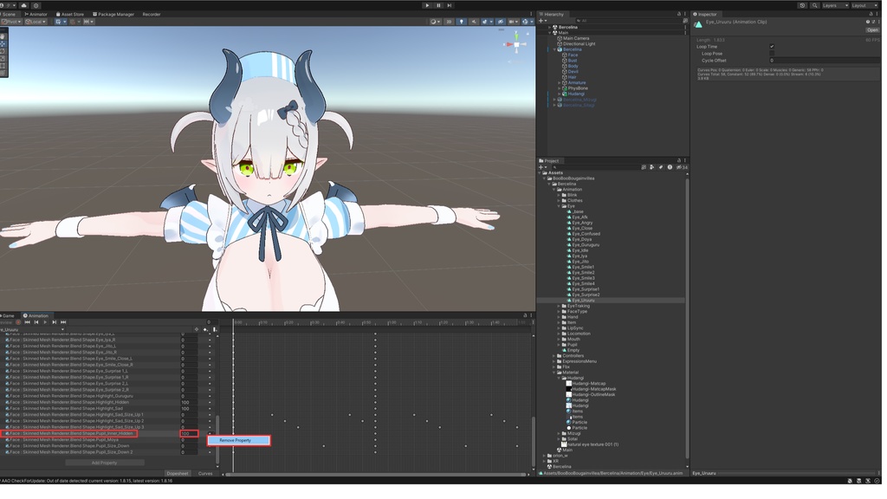Toggle the Loop Time checkbox
The image size is (887, 499).
pos(772,47)
